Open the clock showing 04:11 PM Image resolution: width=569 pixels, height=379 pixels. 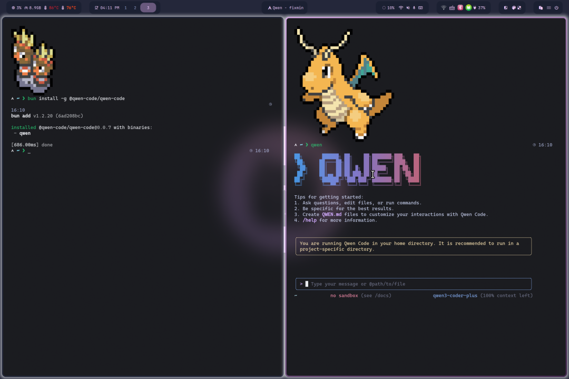click(x=109, y=7)
